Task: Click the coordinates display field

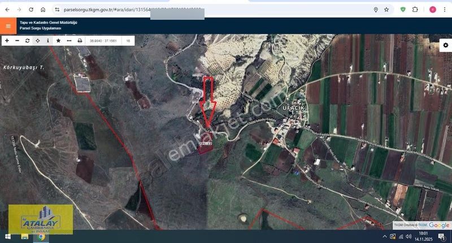Action: (x=103, y=41)
